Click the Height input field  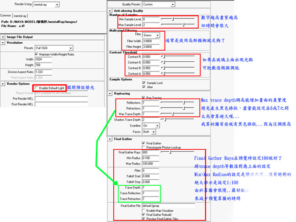tap(43, 65)
